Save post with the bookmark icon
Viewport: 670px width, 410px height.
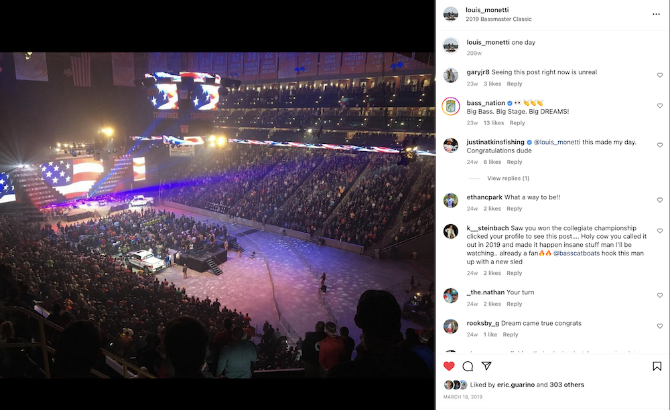[657, 366]
